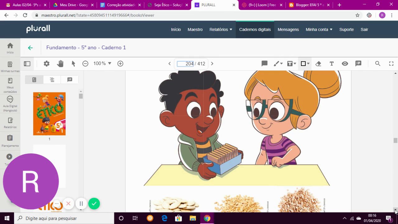
Task: Toggle the left sidebar panel in viewer
Action: pos(27,63)
